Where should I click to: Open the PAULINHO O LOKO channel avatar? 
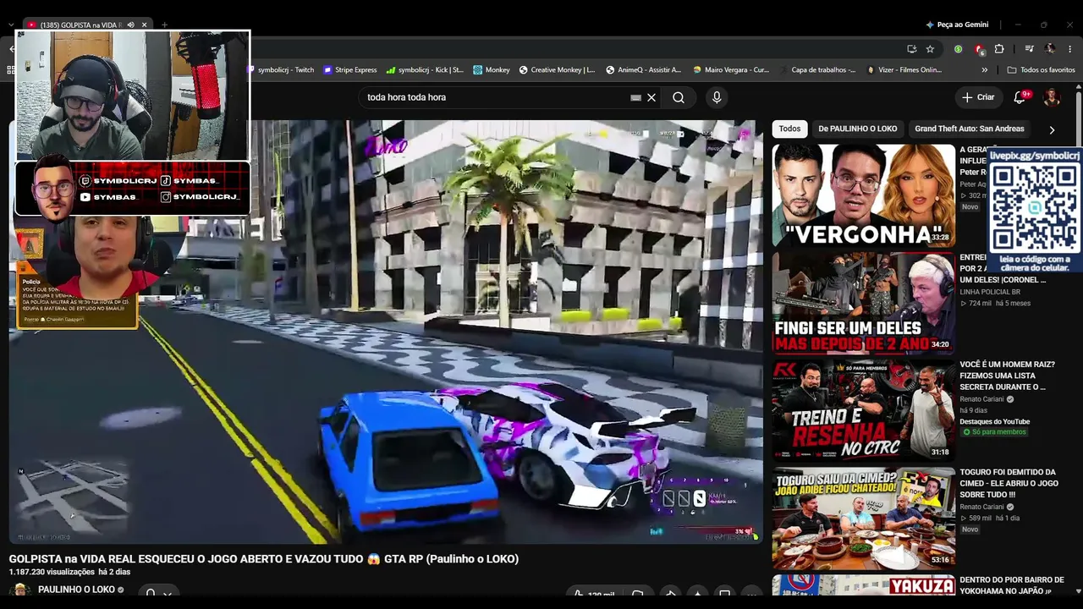pos(20,590)
